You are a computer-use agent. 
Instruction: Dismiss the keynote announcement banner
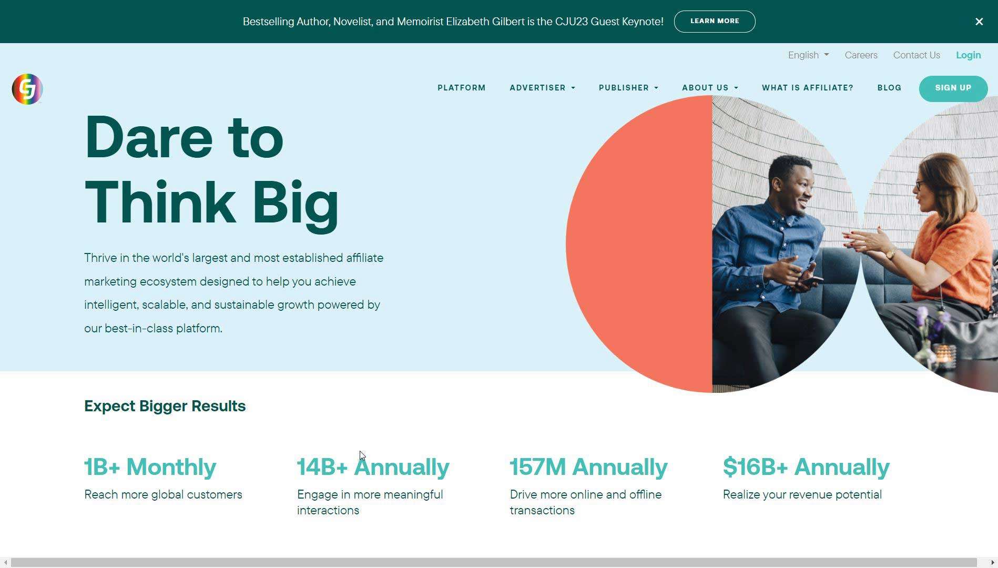[979, 22]
